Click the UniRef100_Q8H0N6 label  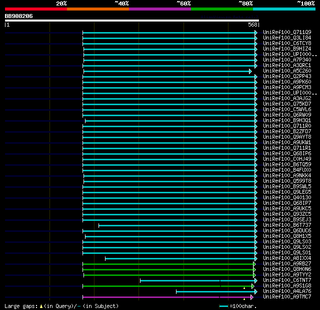[x=287, y=269]
